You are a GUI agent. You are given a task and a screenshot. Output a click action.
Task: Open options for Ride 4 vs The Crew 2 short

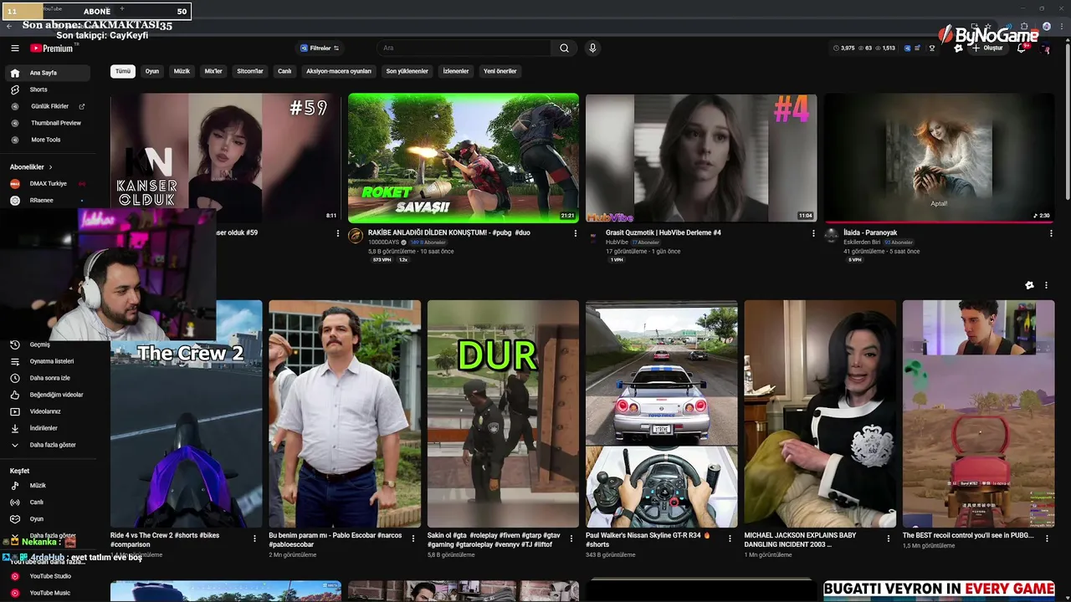coord(254,539)
